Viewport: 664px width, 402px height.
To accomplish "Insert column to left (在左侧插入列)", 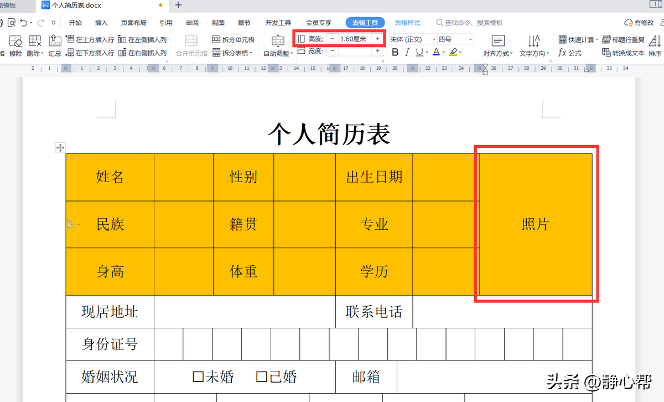I will [x=142, y=40].
